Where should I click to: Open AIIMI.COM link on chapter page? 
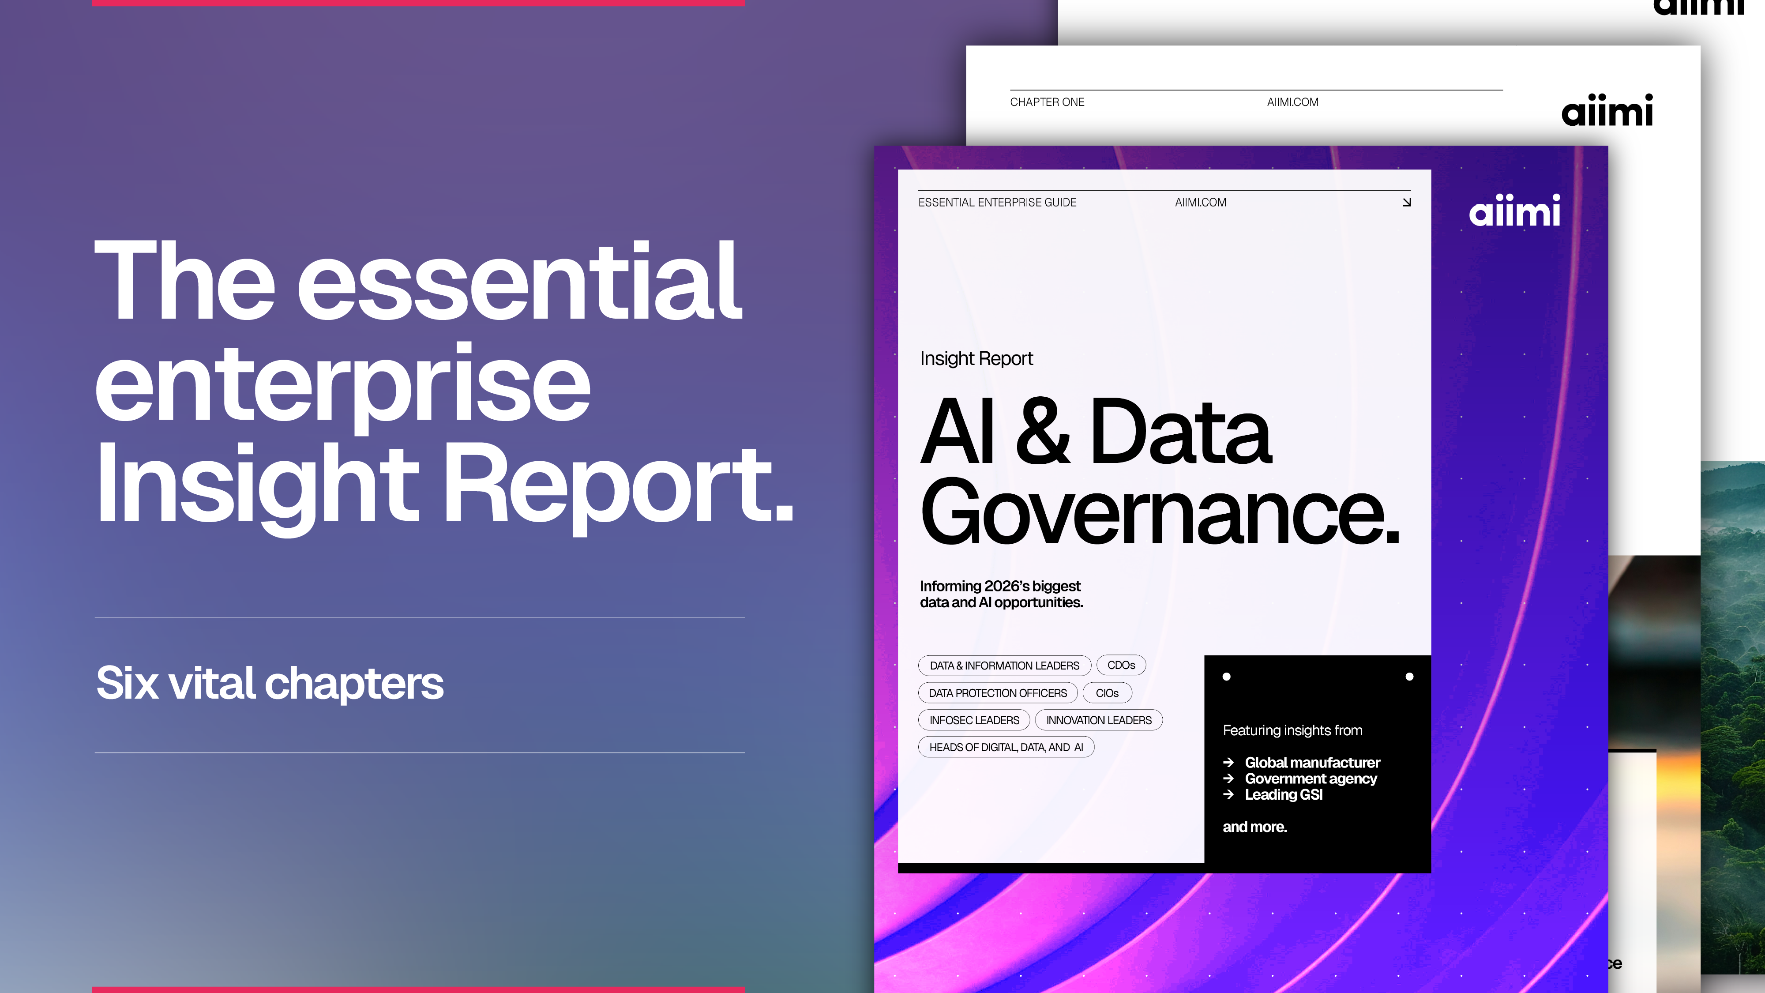tap(1292, 102)
